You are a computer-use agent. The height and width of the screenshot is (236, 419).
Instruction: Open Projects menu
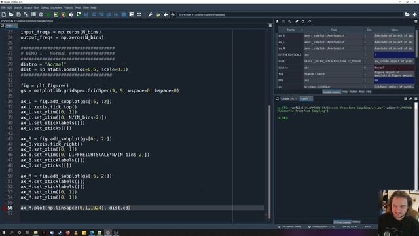click(x=68, y=7)
